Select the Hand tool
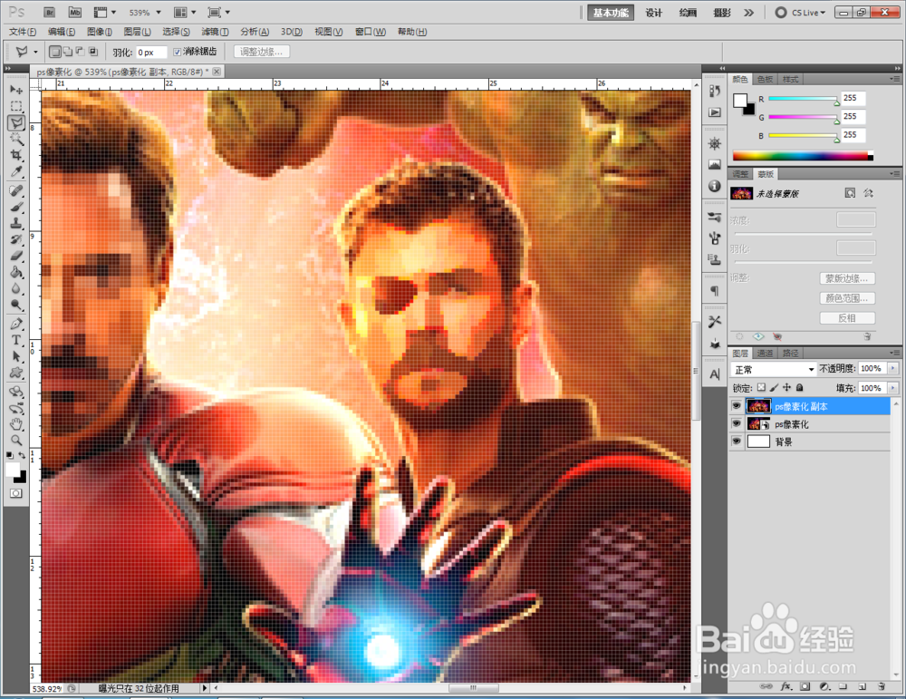The width and height of the screenshot is (906, 699). pyautogui.click(x=16, y=424)
